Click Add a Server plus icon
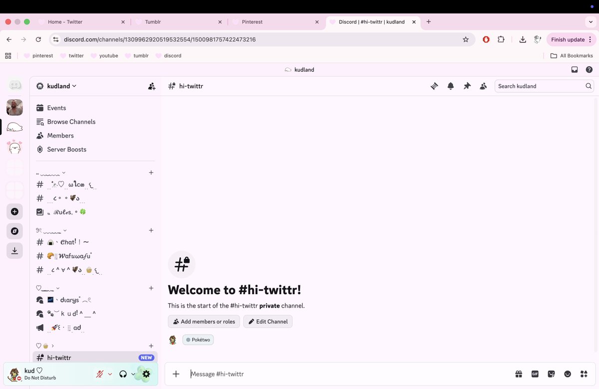Viewport: 599px width, 389px height. click(14, 211)
